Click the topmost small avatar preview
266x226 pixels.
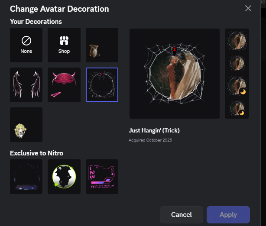point(237,40)
